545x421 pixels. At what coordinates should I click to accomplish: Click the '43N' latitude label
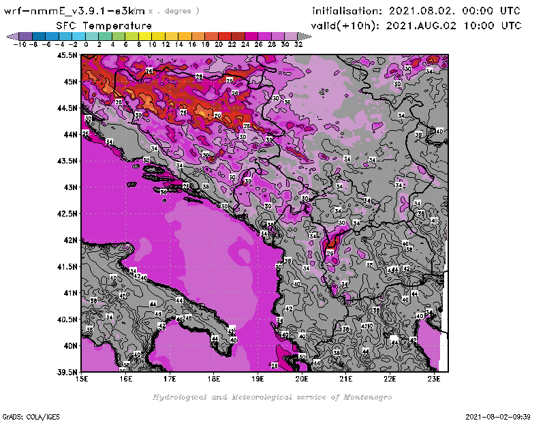tap(70, 187)
